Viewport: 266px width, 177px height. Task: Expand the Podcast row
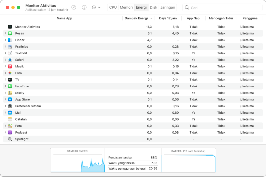pyautogui.click(x=5, y=132)
